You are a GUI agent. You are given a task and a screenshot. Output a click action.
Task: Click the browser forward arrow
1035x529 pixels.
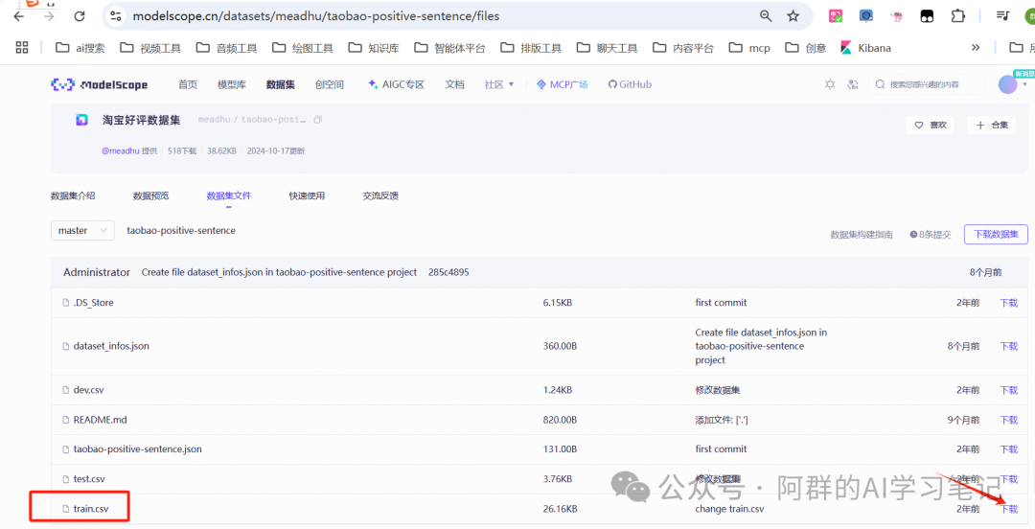click(49, 16)
